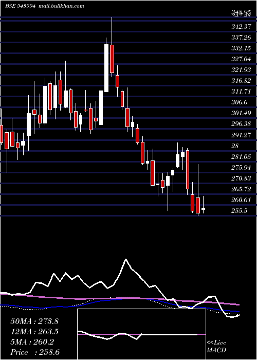Click the 291.27 price axis label
This screenshot has height=360, width=257.
[241, 135]
